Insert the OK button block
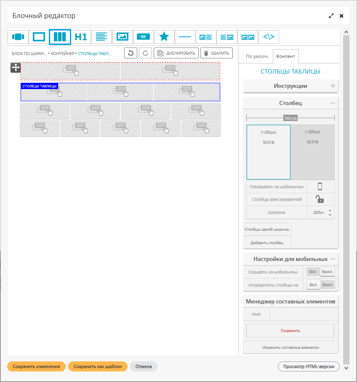The width and height of the screenshot is (357, 382). tap(143, 37)
